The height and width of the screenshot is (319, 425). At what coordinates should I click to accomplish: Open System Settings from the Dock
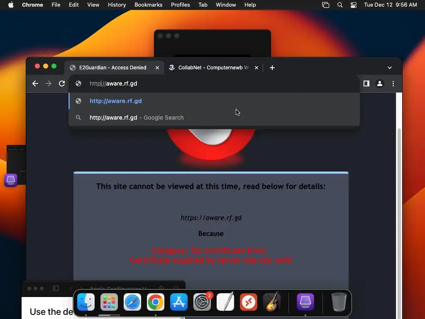202,302
